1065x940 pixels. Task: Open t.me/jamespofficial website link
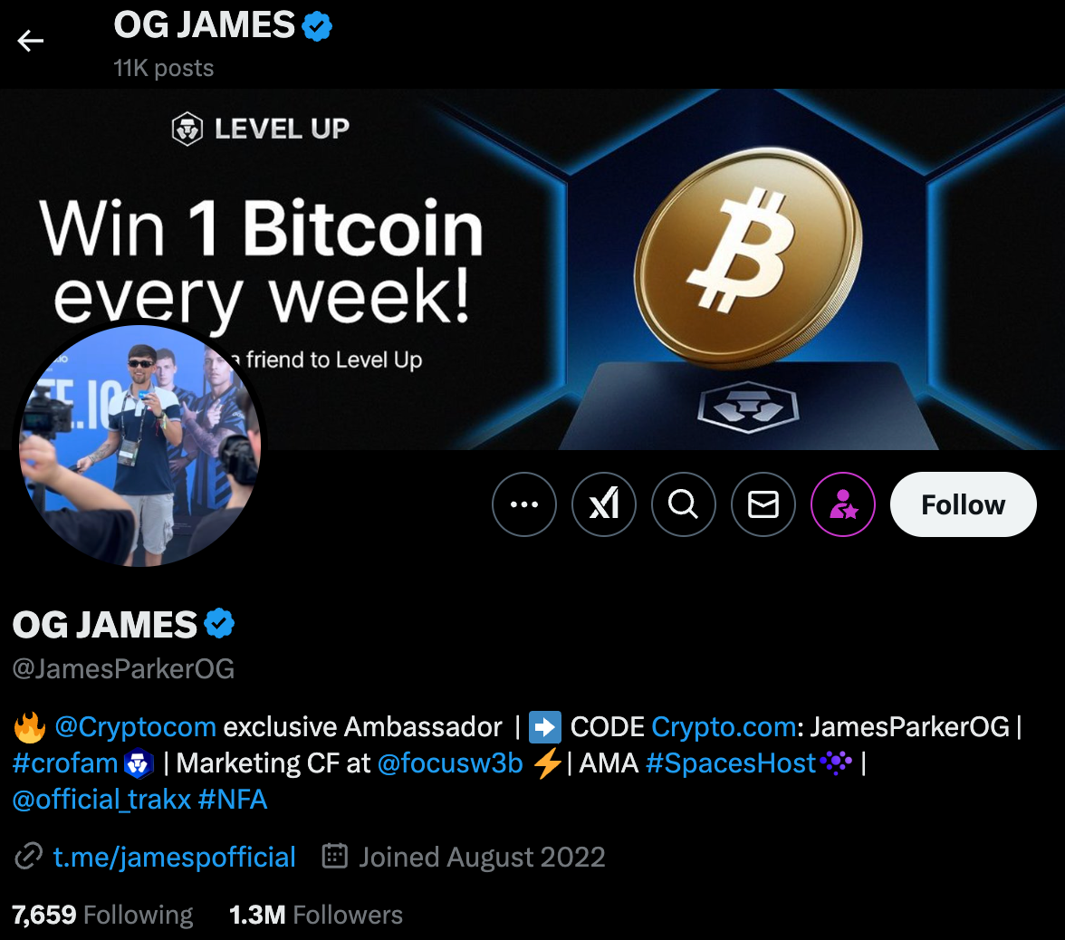pyautogui.click(x=175, y=857)
